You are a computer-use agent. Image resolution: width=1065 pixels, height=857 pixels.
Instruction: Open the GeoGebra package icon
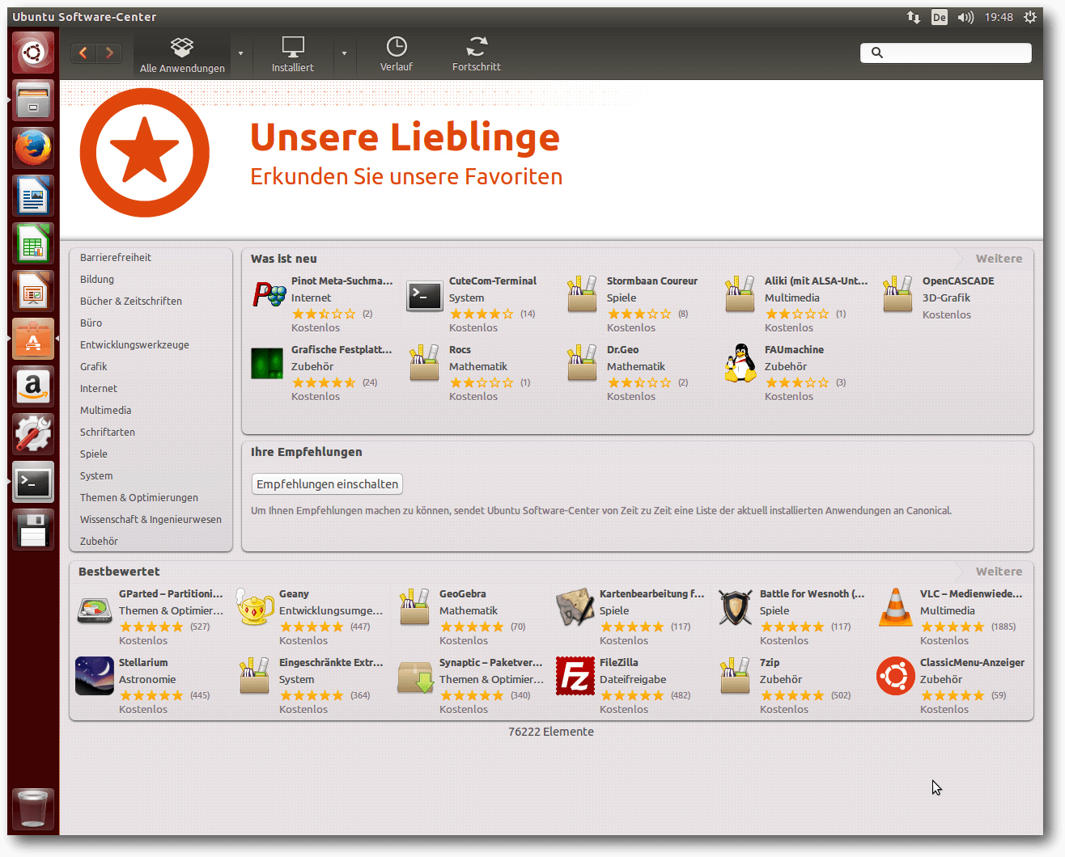[x=414, y=607]
